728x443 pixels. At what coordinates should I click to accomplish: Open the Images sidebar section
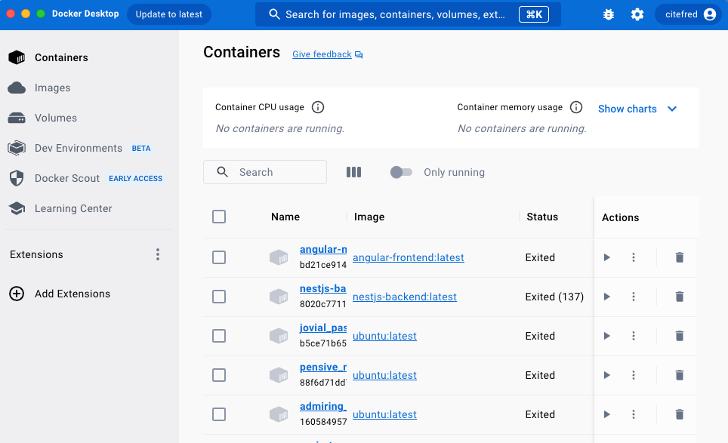point(88,88)
